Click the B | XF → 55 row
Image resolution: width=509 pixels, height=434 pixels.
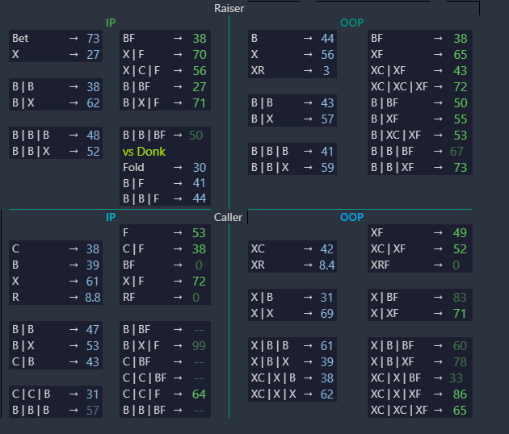(x=420, y=119)
